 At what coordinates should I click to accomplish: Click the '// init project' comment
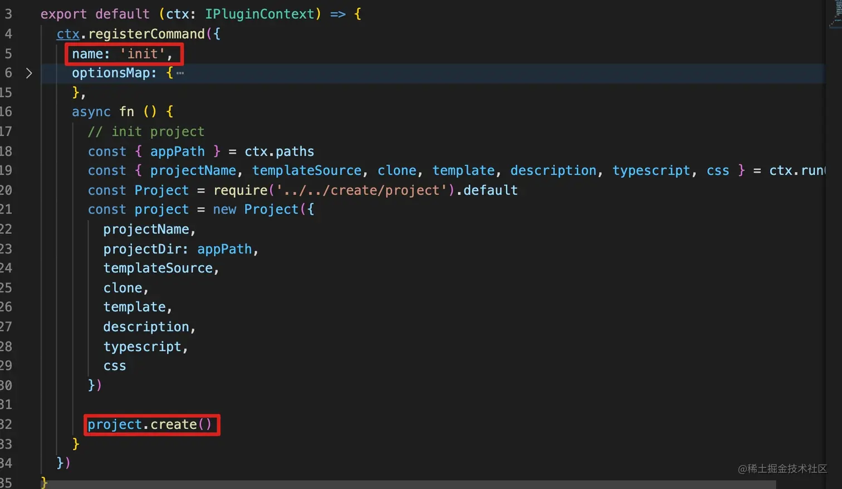(146, 131)
